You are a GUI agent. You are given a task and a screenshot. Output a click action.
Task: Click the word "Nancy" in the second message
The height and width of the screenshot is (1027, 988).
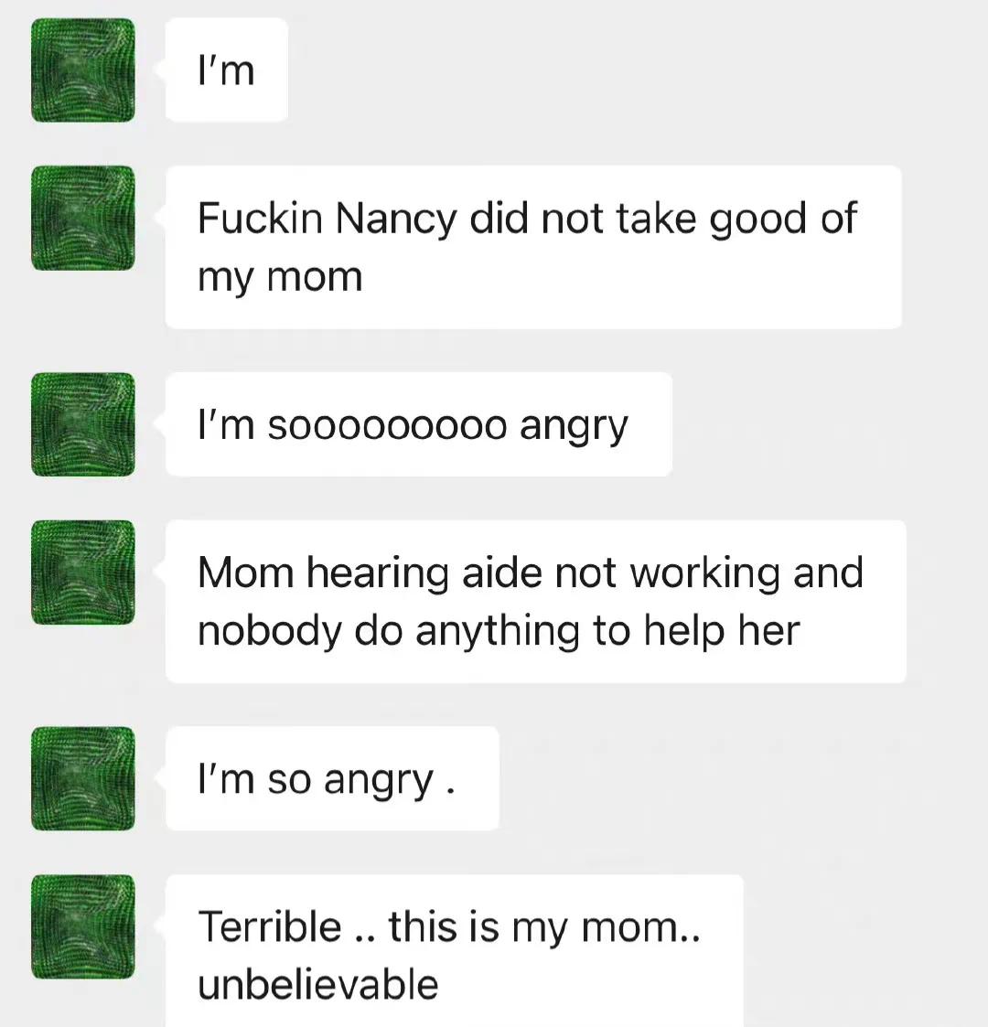pyautogui.click(x=395, y=219)
